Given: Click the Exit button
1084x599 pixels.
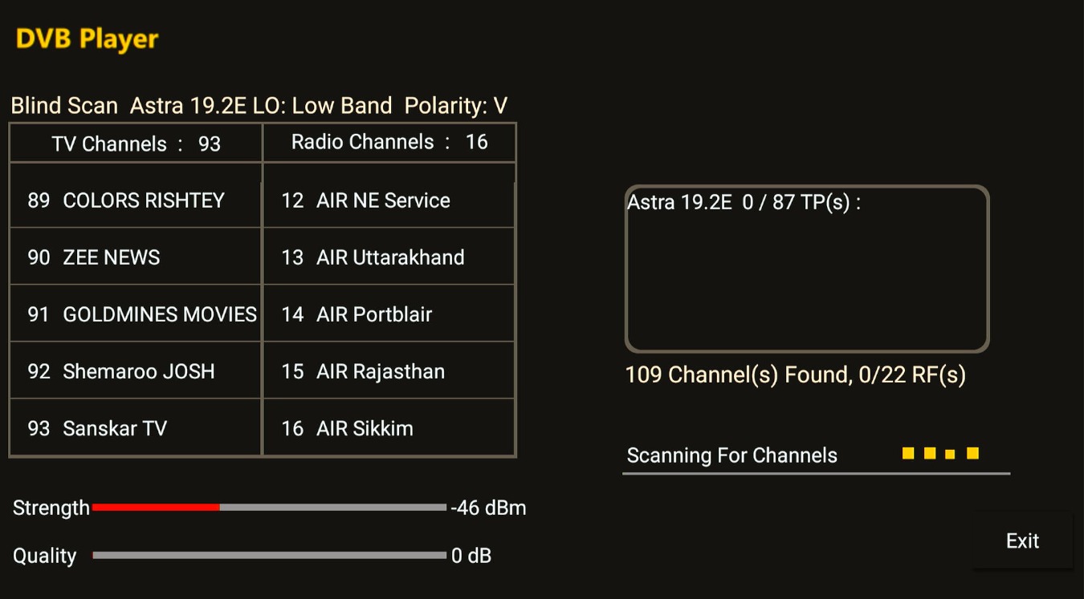Looking at the screenshot, I should tap(1022, 541).
